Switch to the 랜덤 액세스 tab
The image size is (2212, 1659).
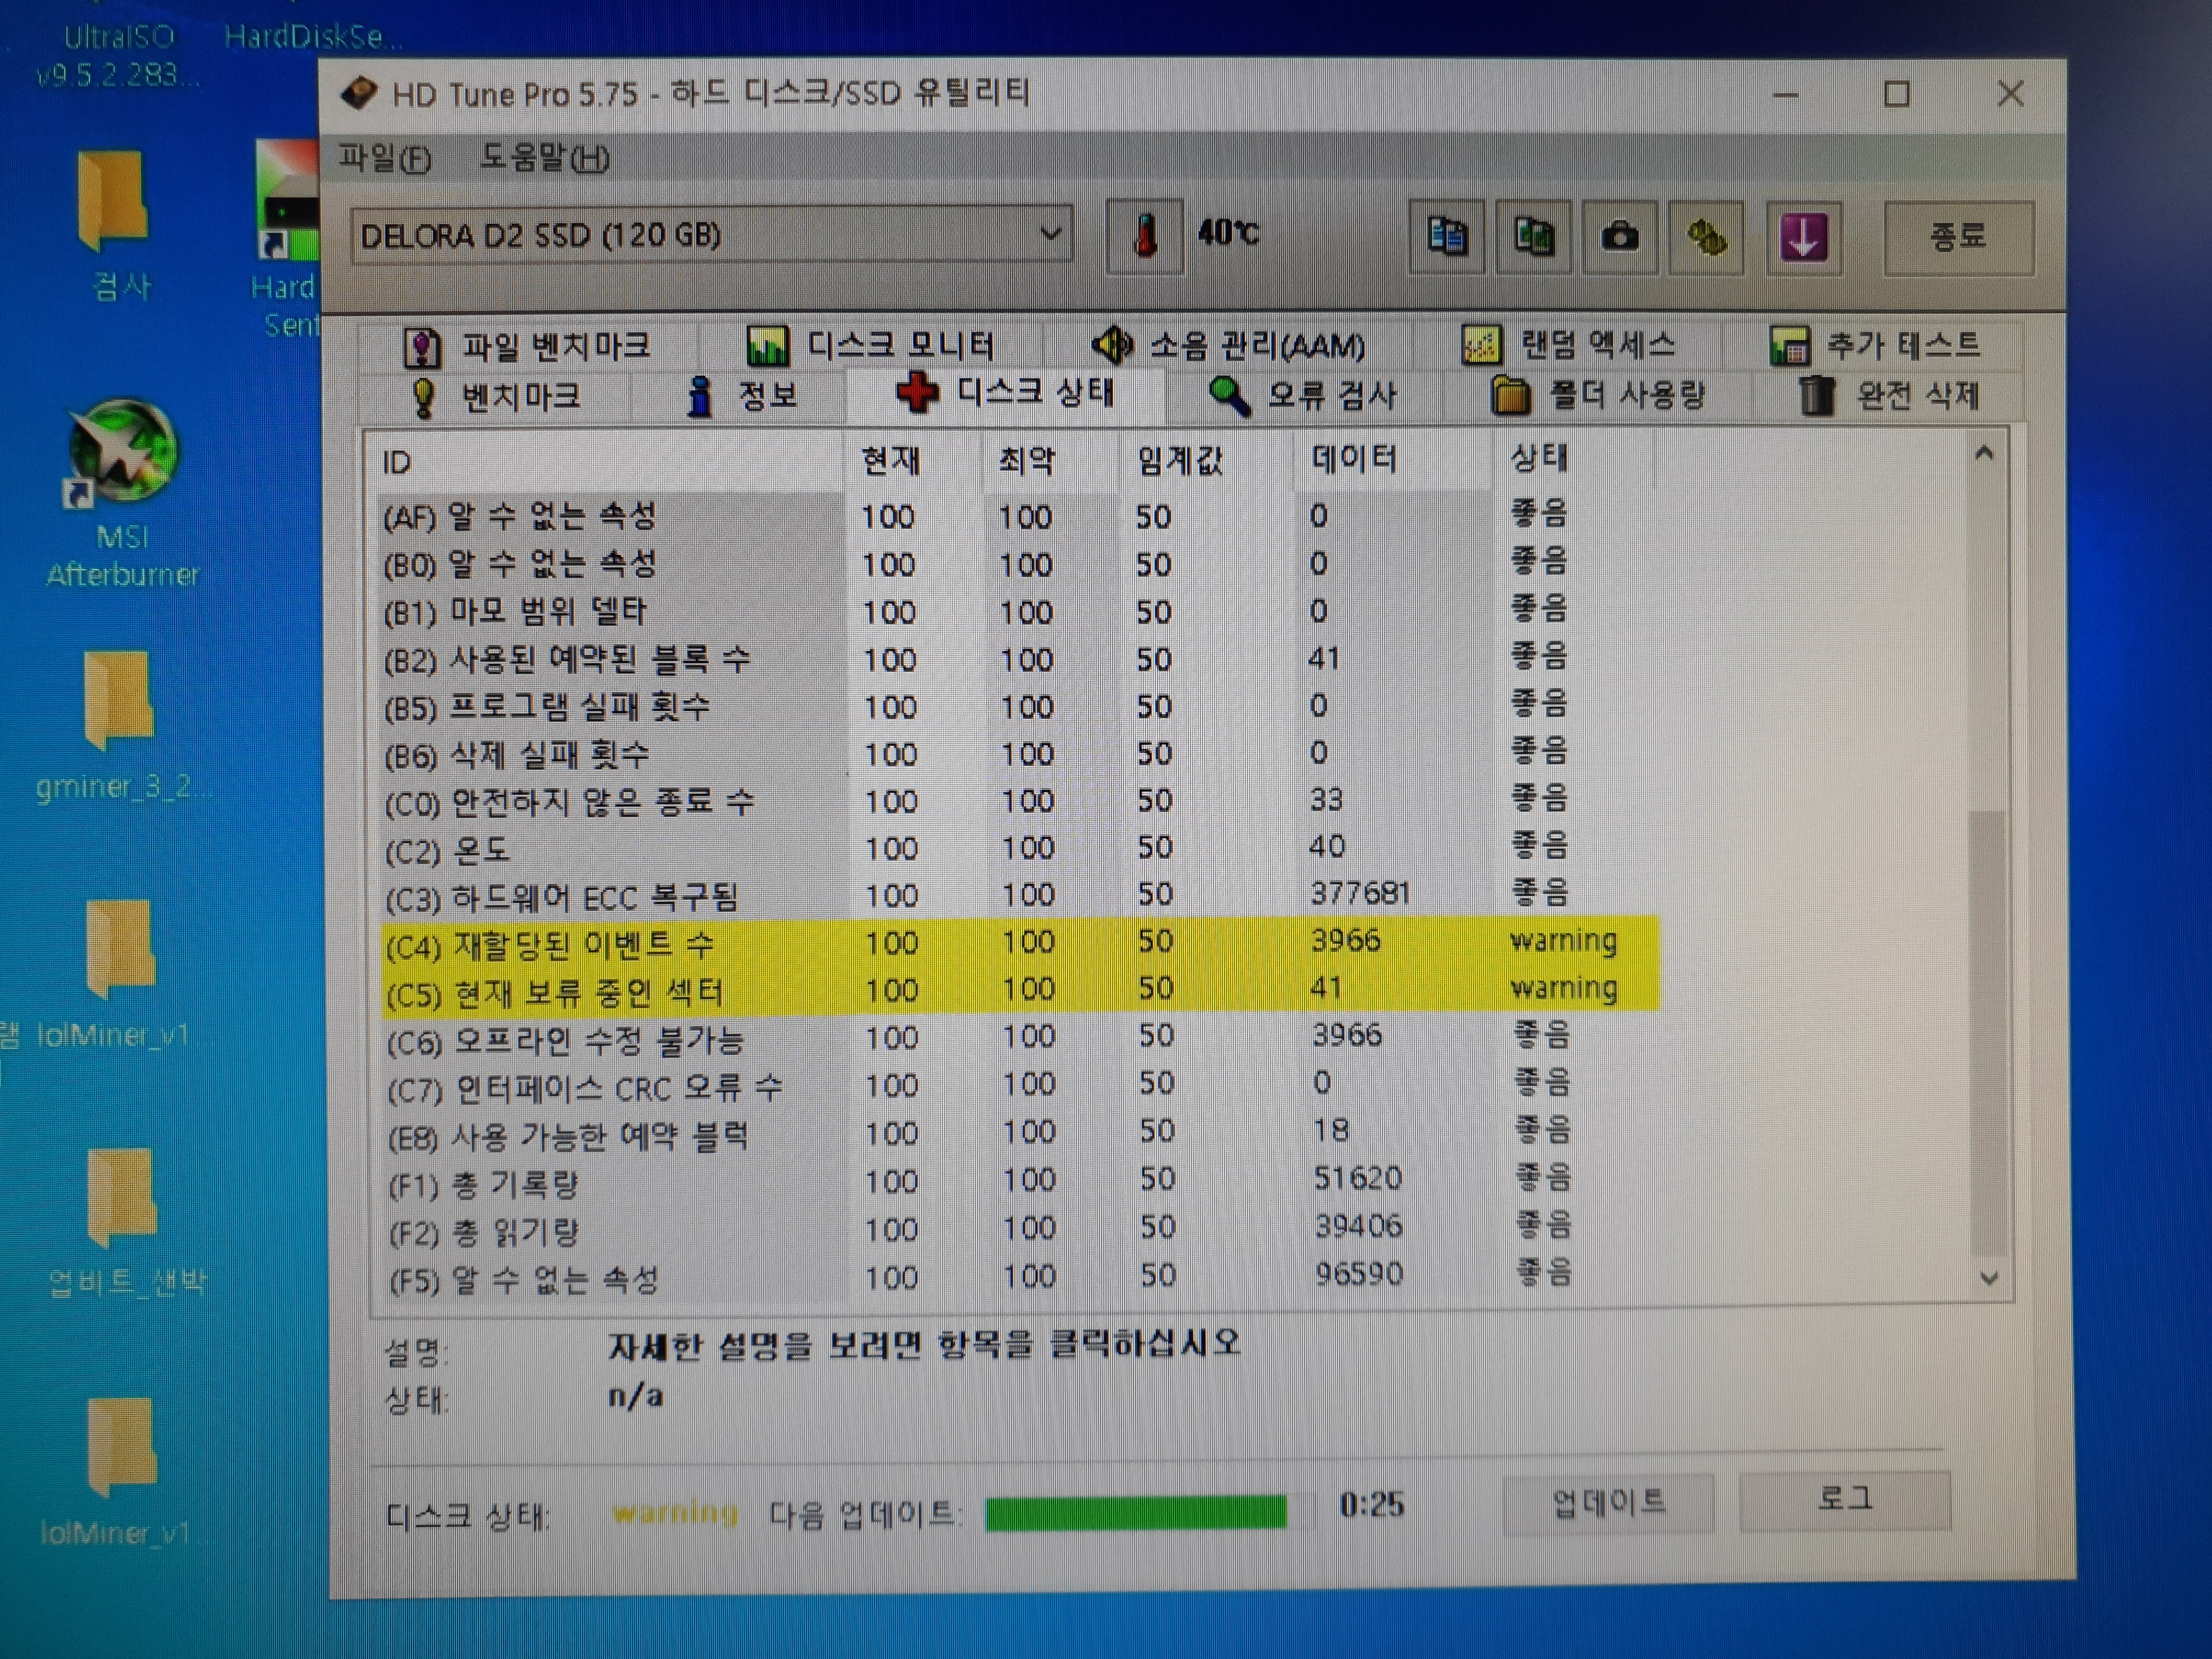(1567, 346)
